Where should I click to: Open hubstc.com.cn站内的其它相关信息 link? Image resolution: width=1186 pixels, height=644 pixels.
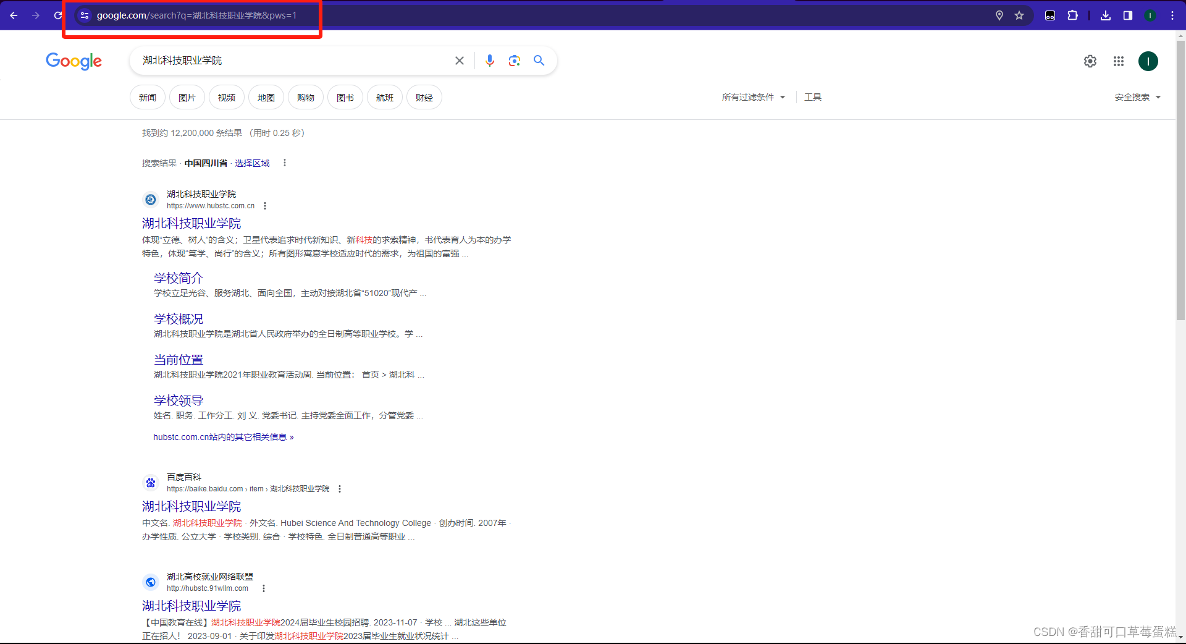point(224,437)
